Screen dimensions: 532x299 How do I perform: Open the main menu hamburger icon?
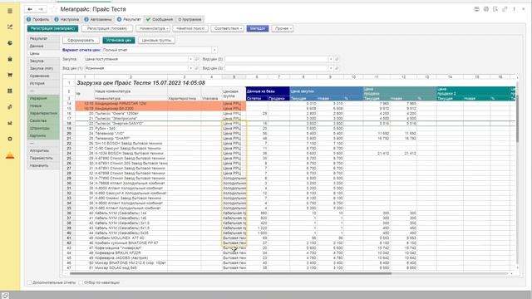pos(10,11)
